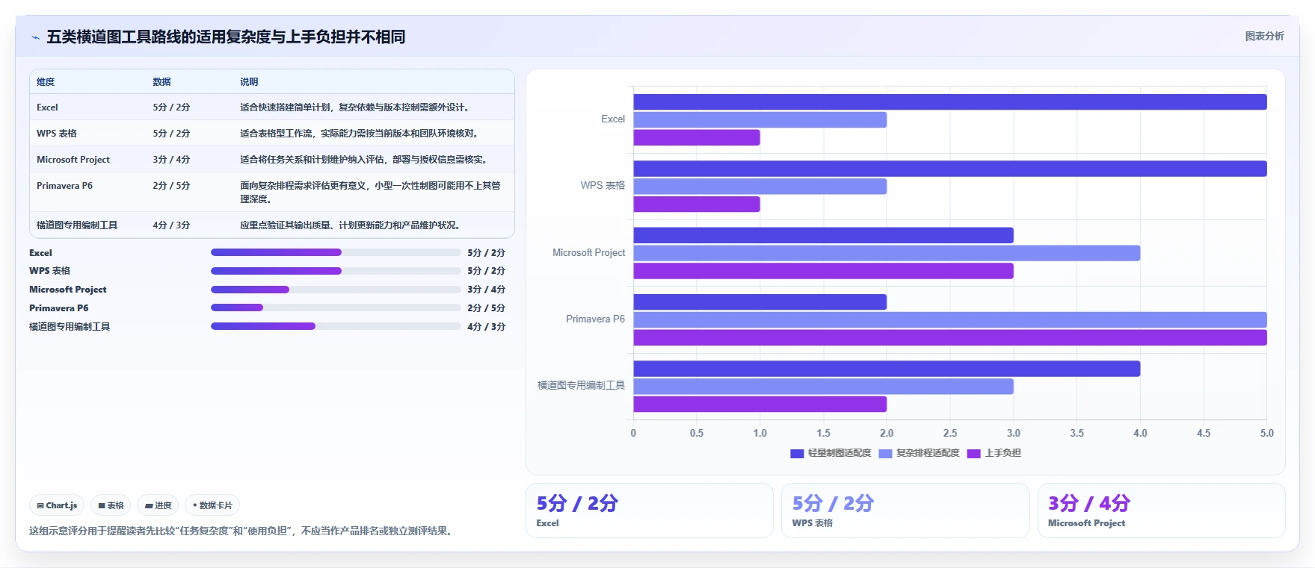The width and height of the screenshot is (1315, 568).
Task: Click the 横道图专用编制工具 progress bar
Action: coord(336,326)
